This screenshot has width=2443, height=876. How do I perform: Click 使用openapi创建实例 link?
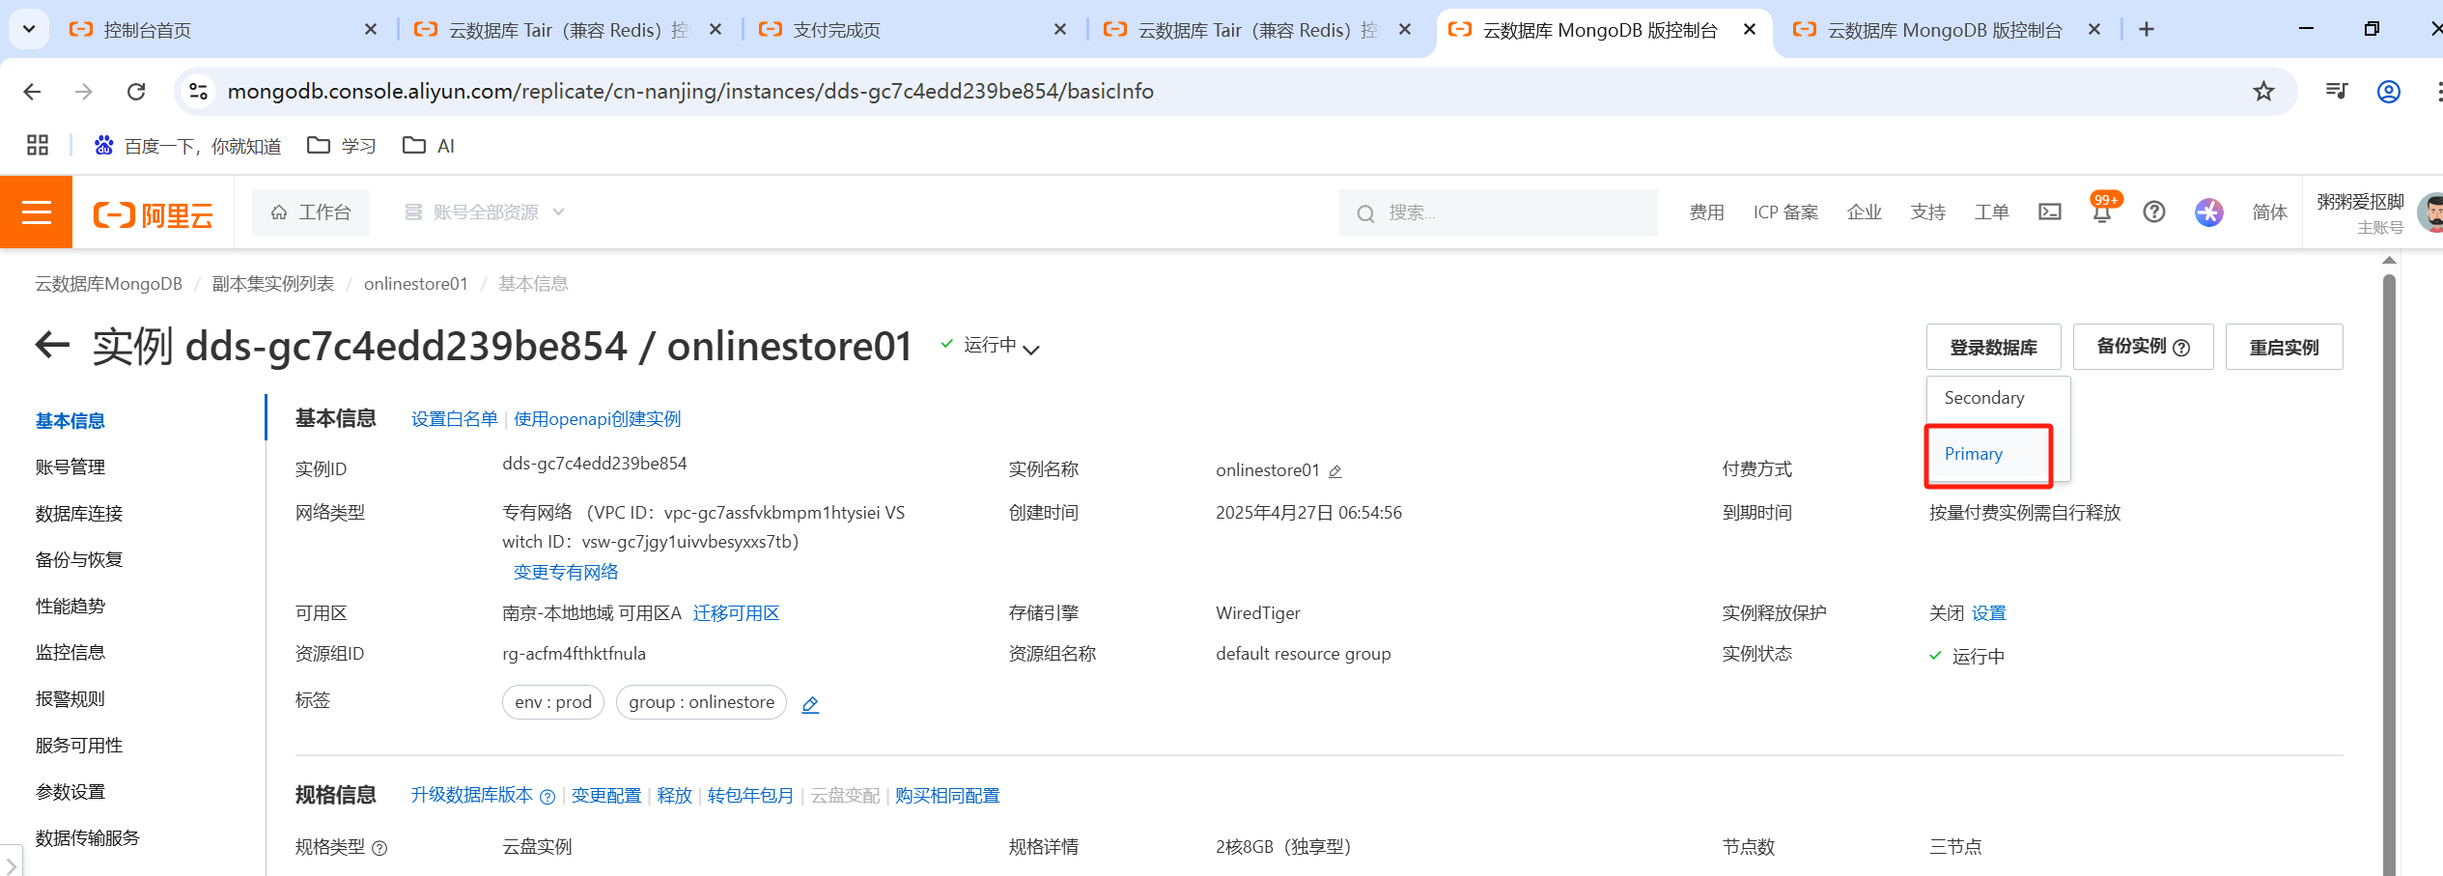(x=597, y=419)
